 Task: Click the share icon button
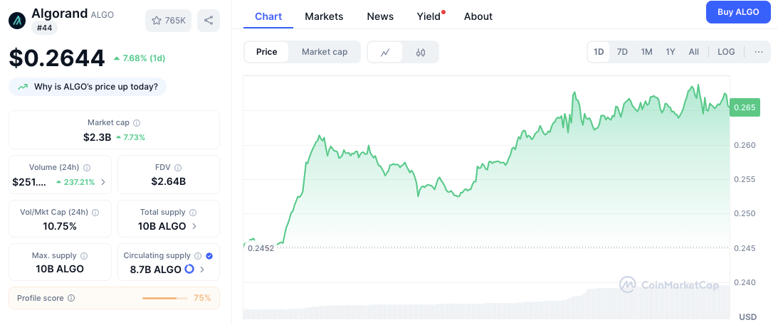point(209,21)
